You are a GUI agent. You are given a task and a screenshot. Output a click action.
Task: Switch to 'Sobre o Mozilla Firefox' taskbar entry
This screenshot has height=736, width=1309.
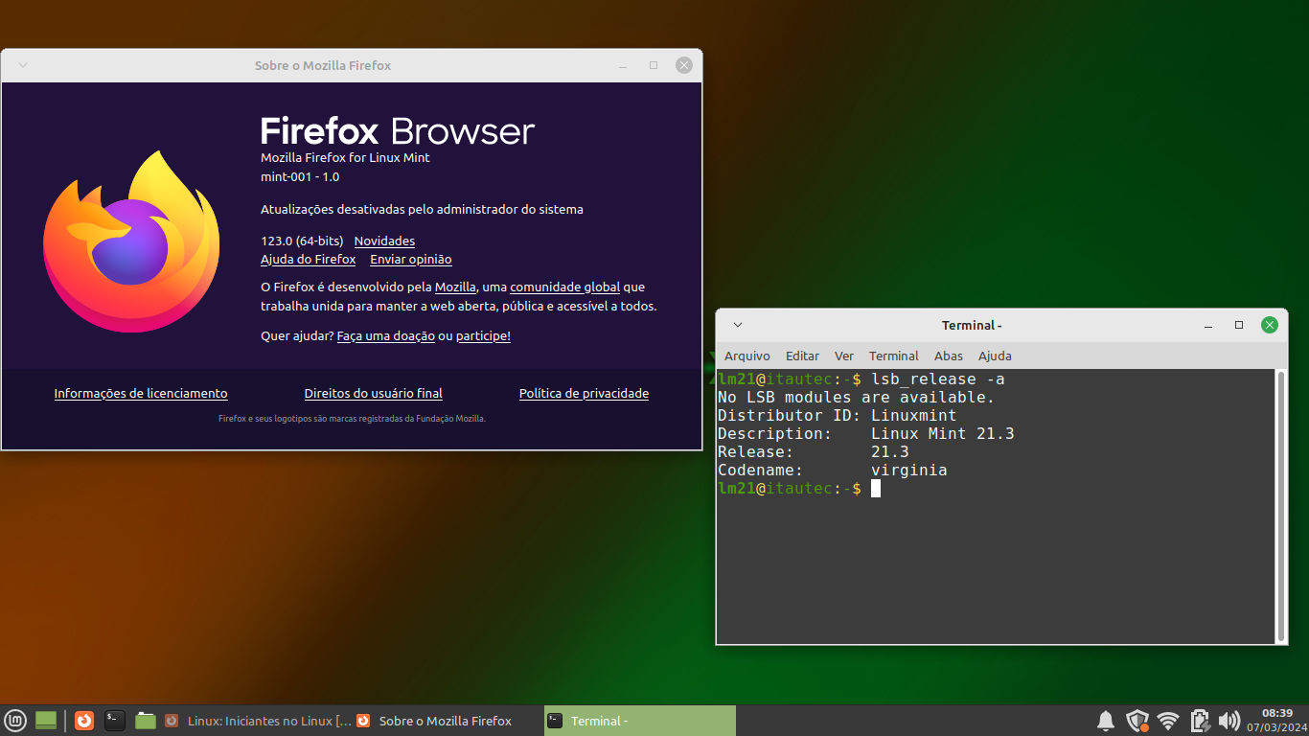tap(448, 721)
